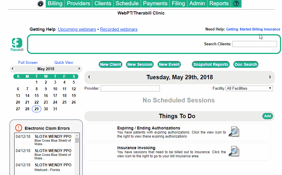Select May 30 in the mini calendar
This screenshot has width=282, height=175.
(46, 109)
